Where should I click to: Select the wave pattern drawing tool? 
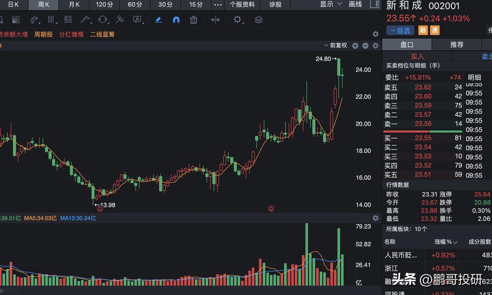[85, 20]
